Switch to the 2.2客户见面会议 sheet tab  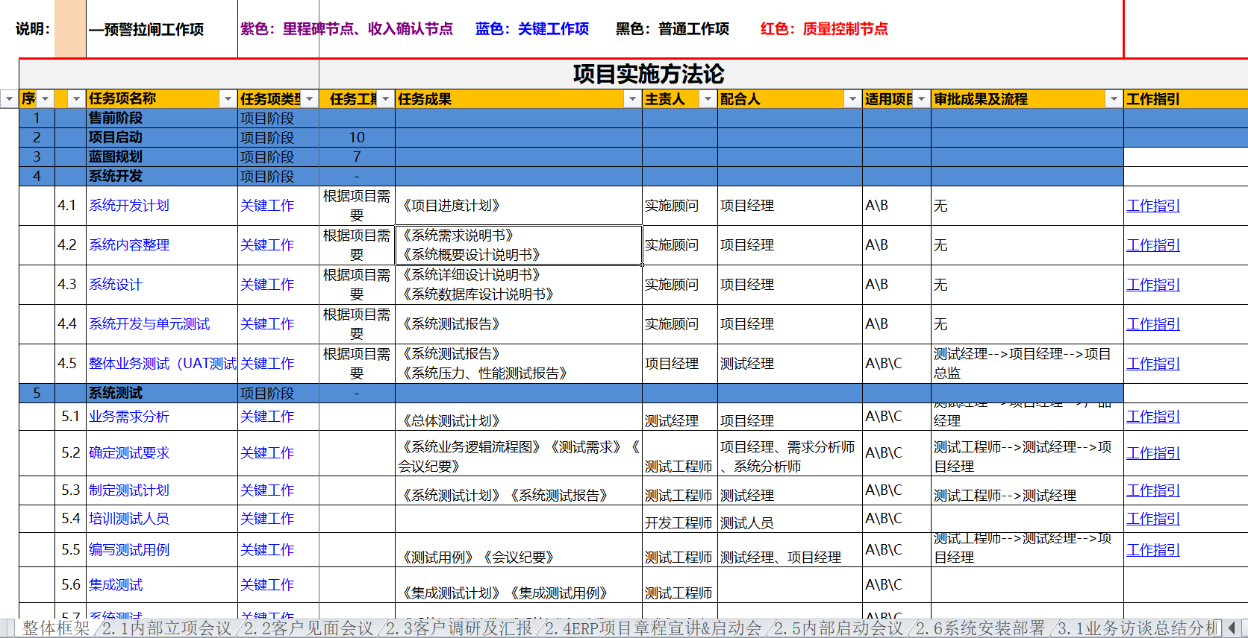point(308,628)
